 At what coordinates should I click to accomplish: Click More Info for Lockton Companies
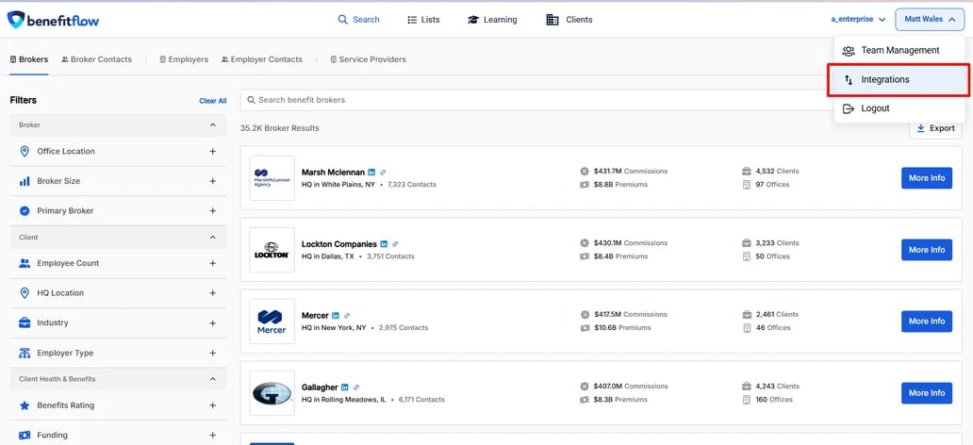(x=927, y=250)
